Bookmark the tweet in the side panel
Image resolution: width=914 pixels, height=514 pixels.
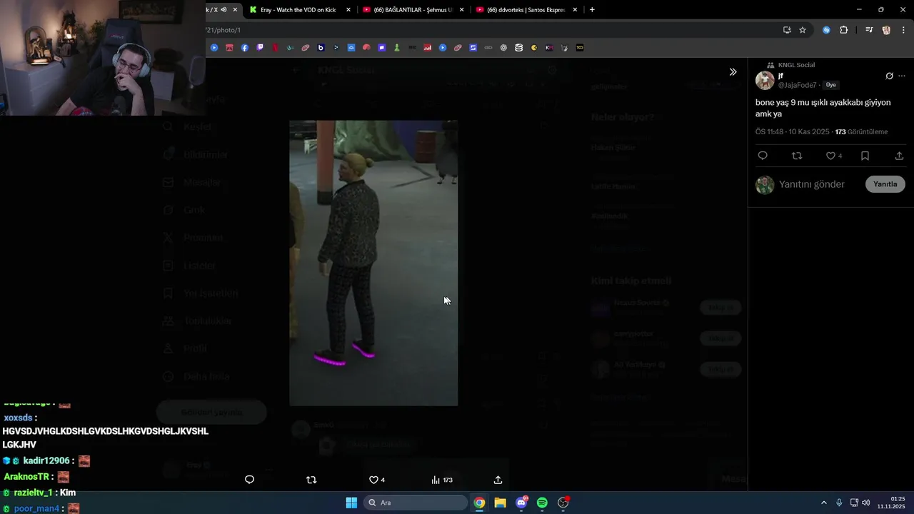click(865, 156)
